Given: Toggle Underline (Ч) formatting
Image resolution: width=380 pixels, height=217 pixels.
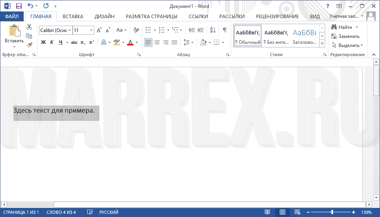Looking at the screenshot, I should click(x=61, y=42).
